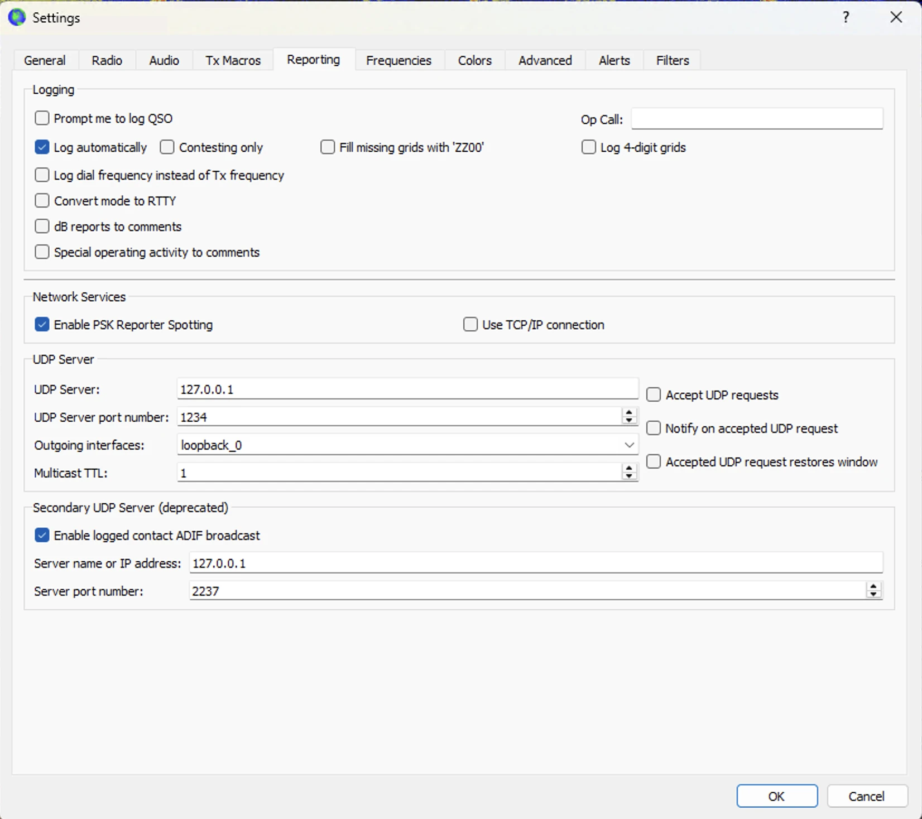Confirm settings with the OK button

777,796
